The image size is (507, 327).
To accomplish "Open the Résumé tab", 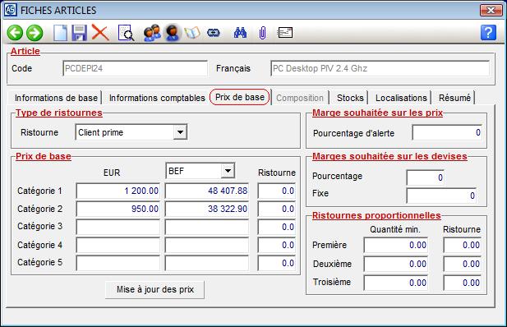I will point(454,98).
